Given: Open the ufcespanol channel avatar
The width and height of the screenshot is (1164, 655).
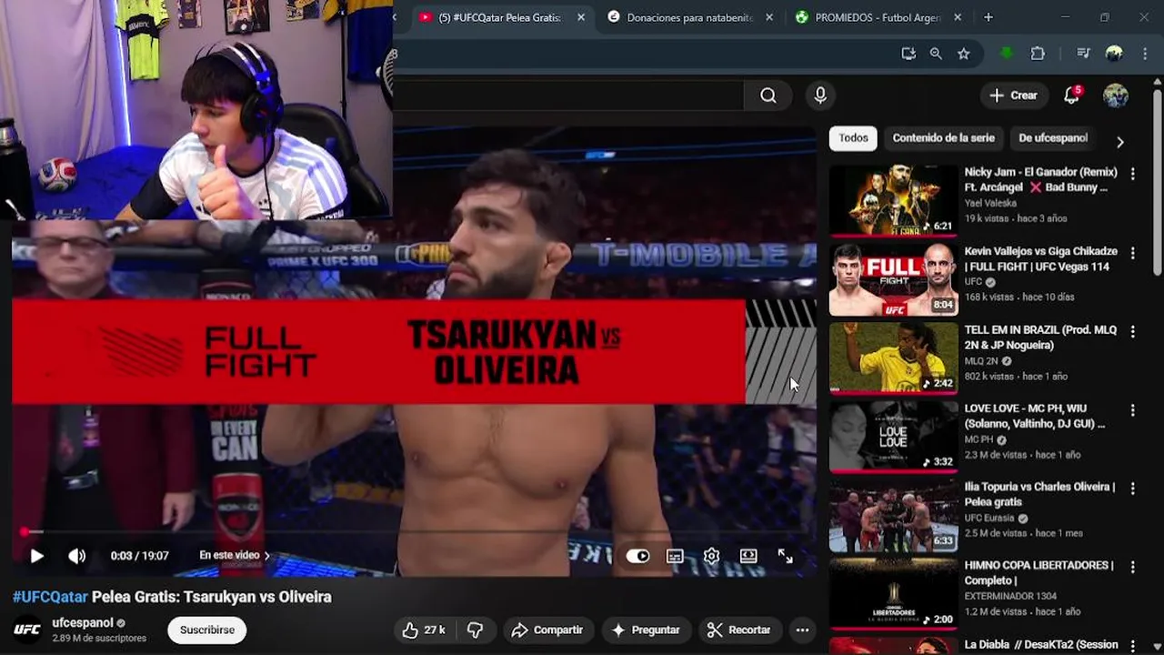Looking at the screenshot, I should click(x=27, y=630).
